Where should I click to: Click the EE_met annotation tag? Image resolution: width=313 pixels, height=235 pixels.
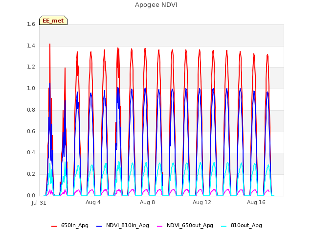(x=53, y=21)
